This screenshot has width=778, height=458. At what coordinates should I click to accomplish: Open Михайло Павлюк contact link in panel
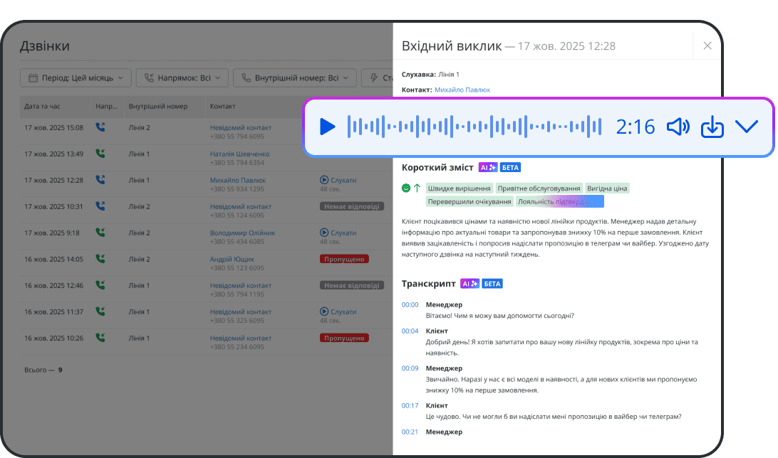[462, 90]
